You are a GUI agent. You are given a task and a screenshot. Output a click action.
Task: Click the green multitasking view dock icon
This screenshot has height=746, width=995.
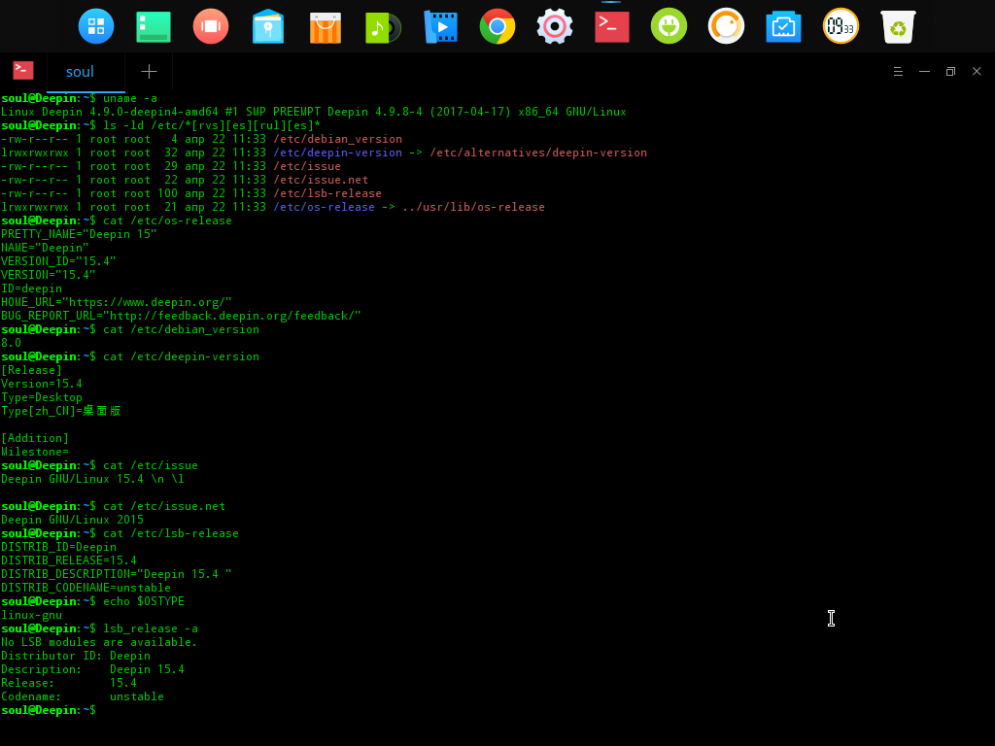154,26
